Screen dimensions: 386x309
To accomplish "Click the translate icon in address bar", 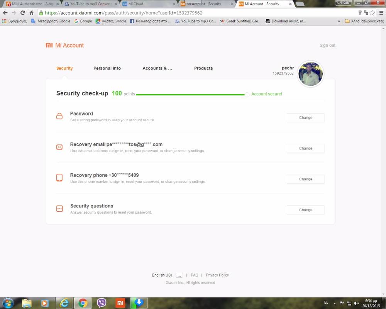I will tap(366, 13).
